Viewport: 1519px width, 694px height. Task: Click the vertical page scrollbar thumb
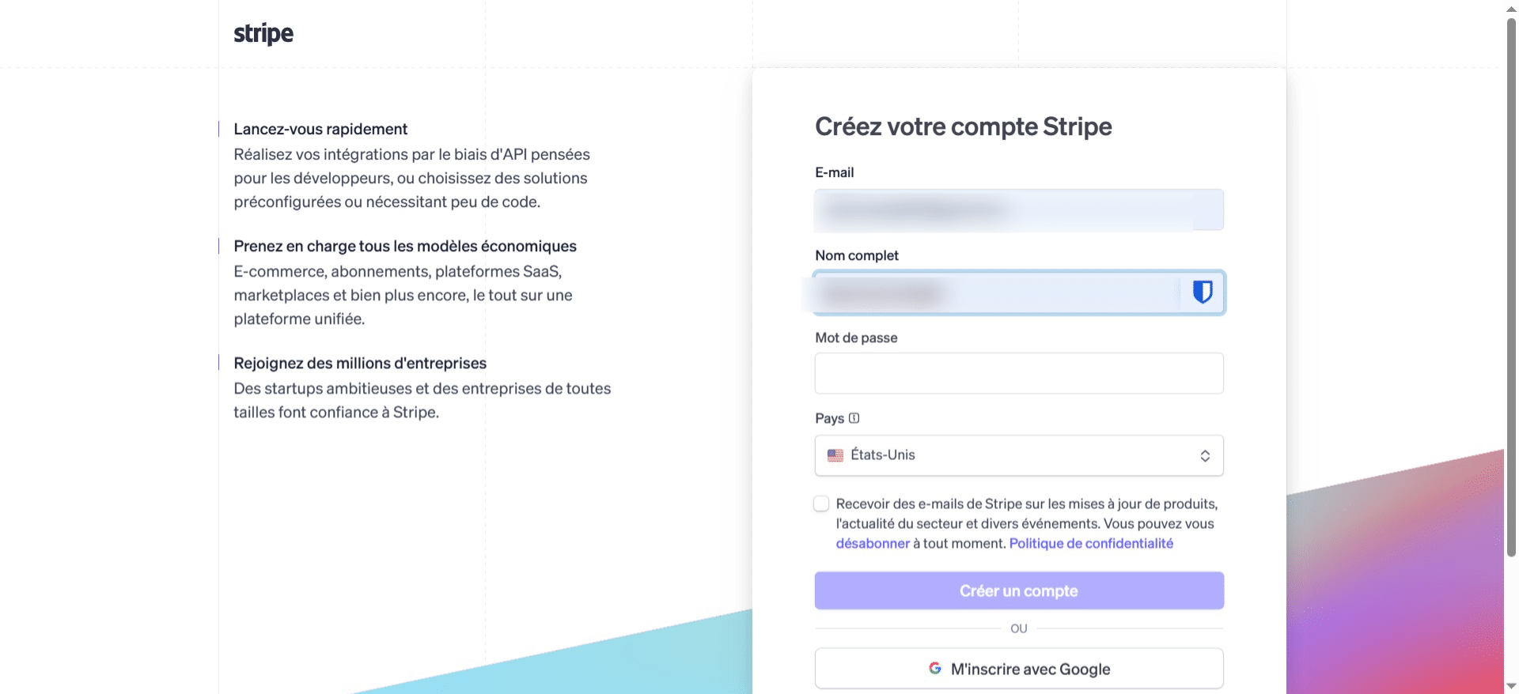click(1511, 285)
